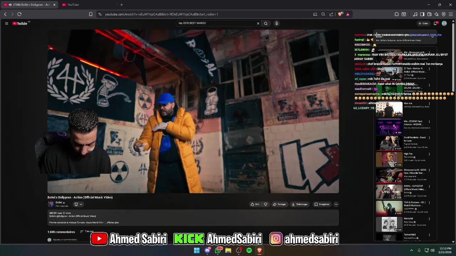Open Spotify from the taskbar
Screen dimensions: 456x256
pos(249,250)
